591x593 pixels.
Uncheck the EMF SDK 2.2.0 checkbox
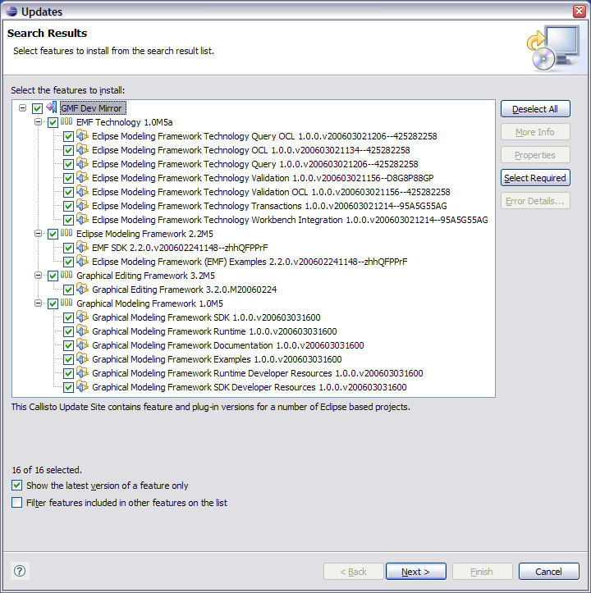coord(68,248)
